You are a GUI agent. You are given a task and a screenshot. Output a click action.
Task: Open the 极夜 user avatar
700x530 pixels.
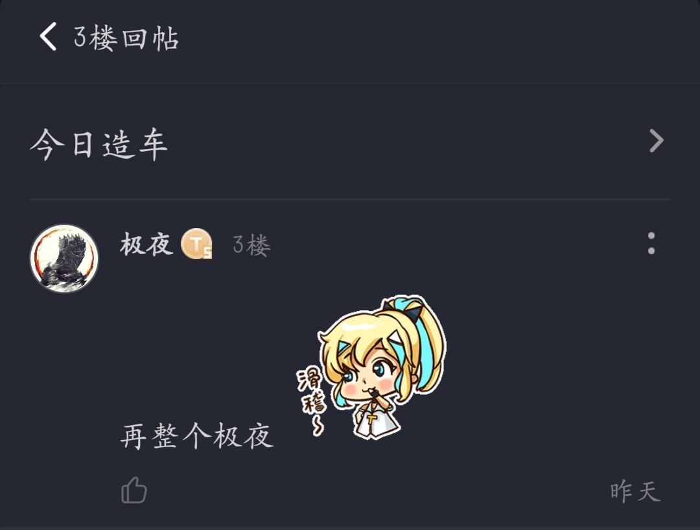coord(64,259)
